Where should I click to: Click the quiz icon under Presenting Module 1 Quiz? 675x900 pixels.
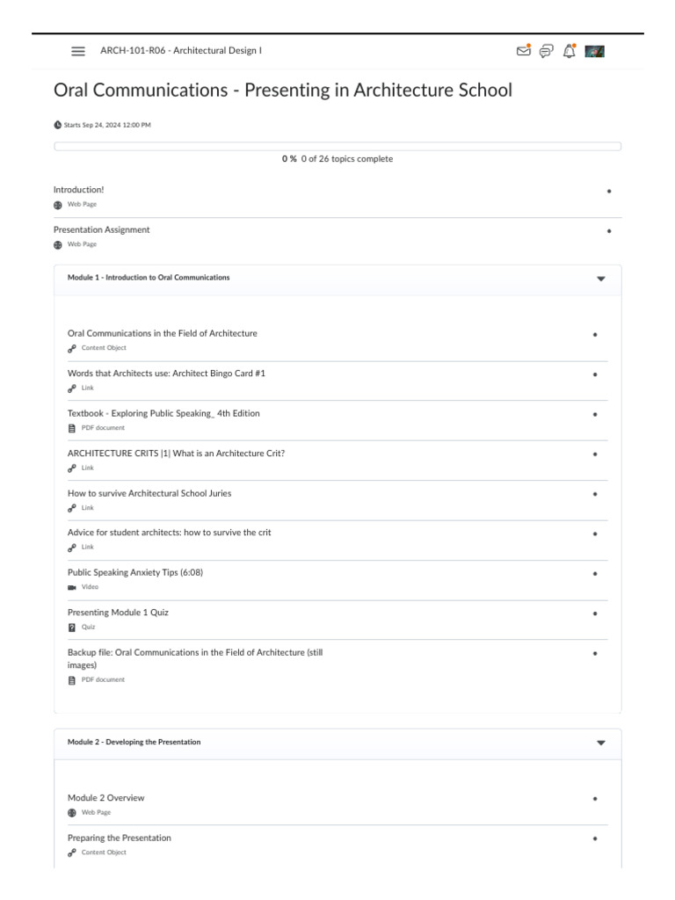click(x=72, y=628)
